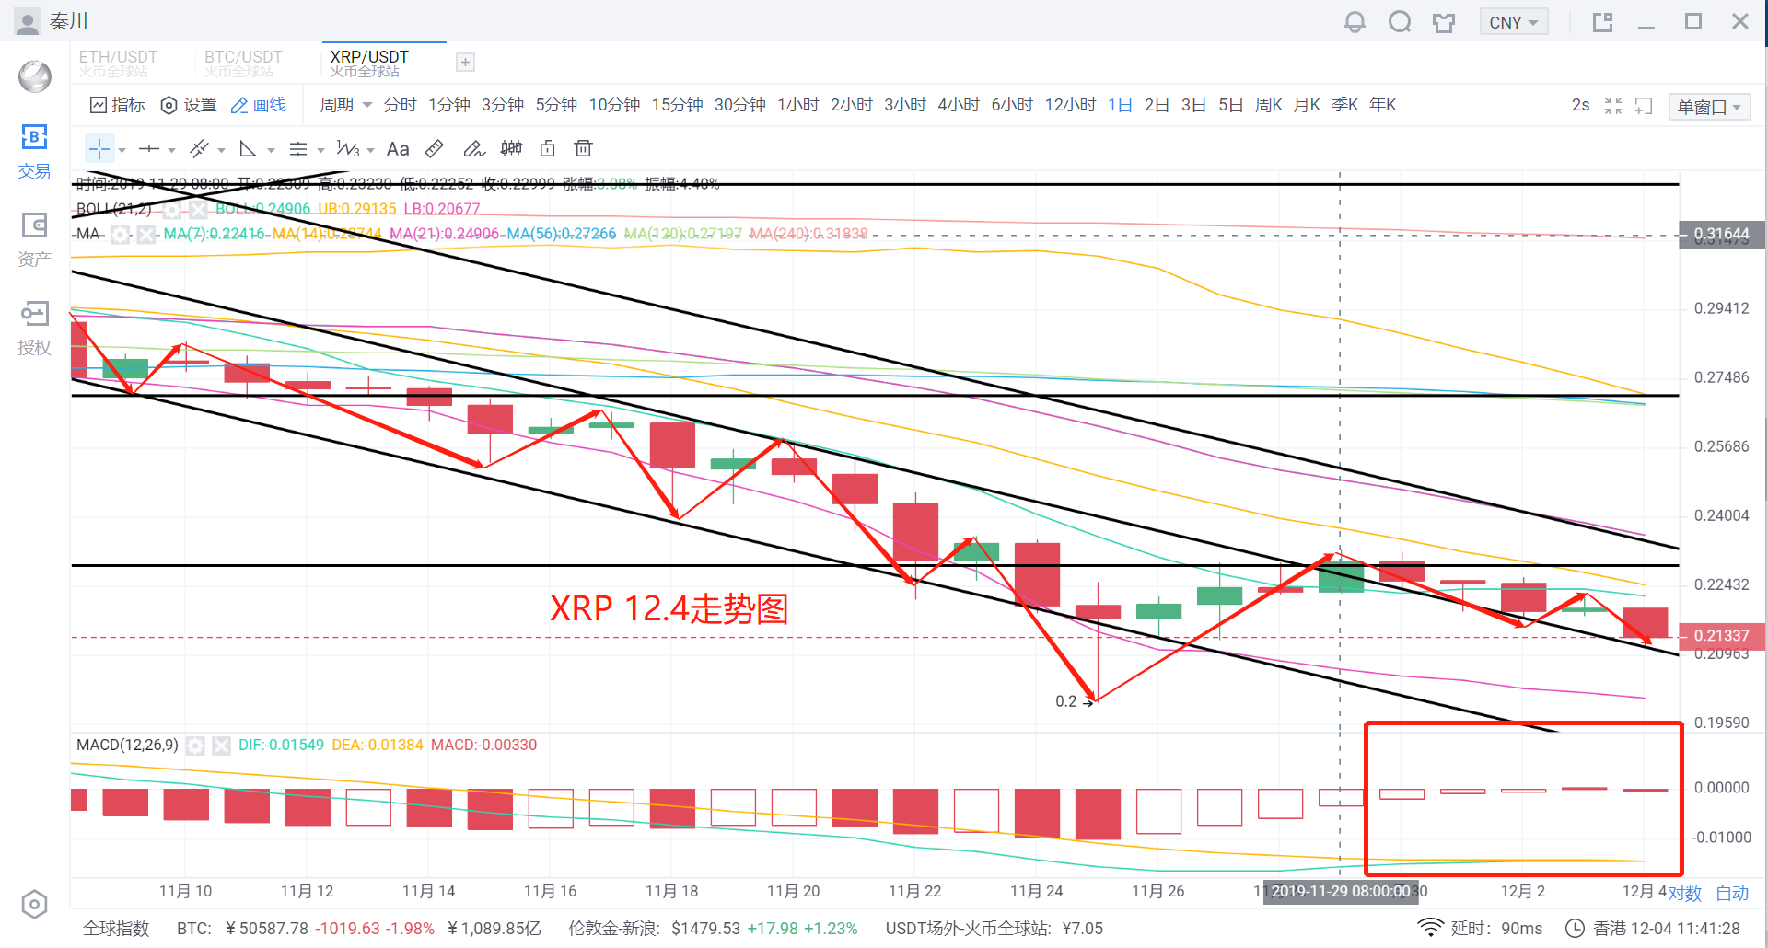Screen dimensions: 1768x948
Task: Select the 1日 period
Action: click(x=1120, y=105)
